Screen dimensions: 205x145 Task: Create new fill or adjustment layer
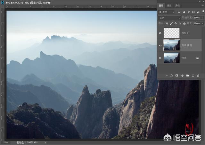[182, 76]
